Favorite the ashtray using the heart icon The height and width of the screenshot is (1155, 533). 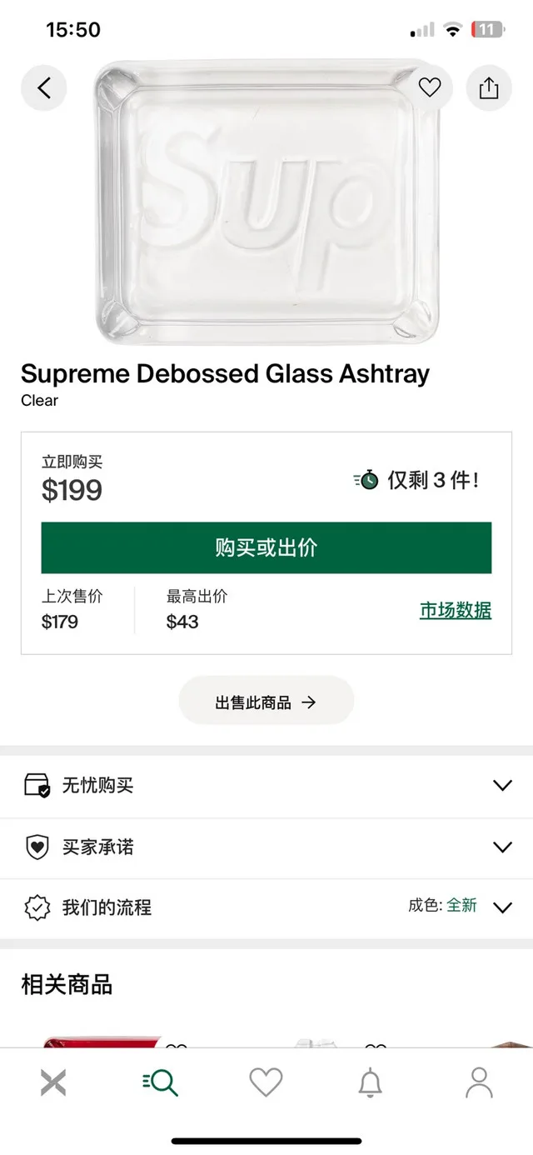click(430, 87)
